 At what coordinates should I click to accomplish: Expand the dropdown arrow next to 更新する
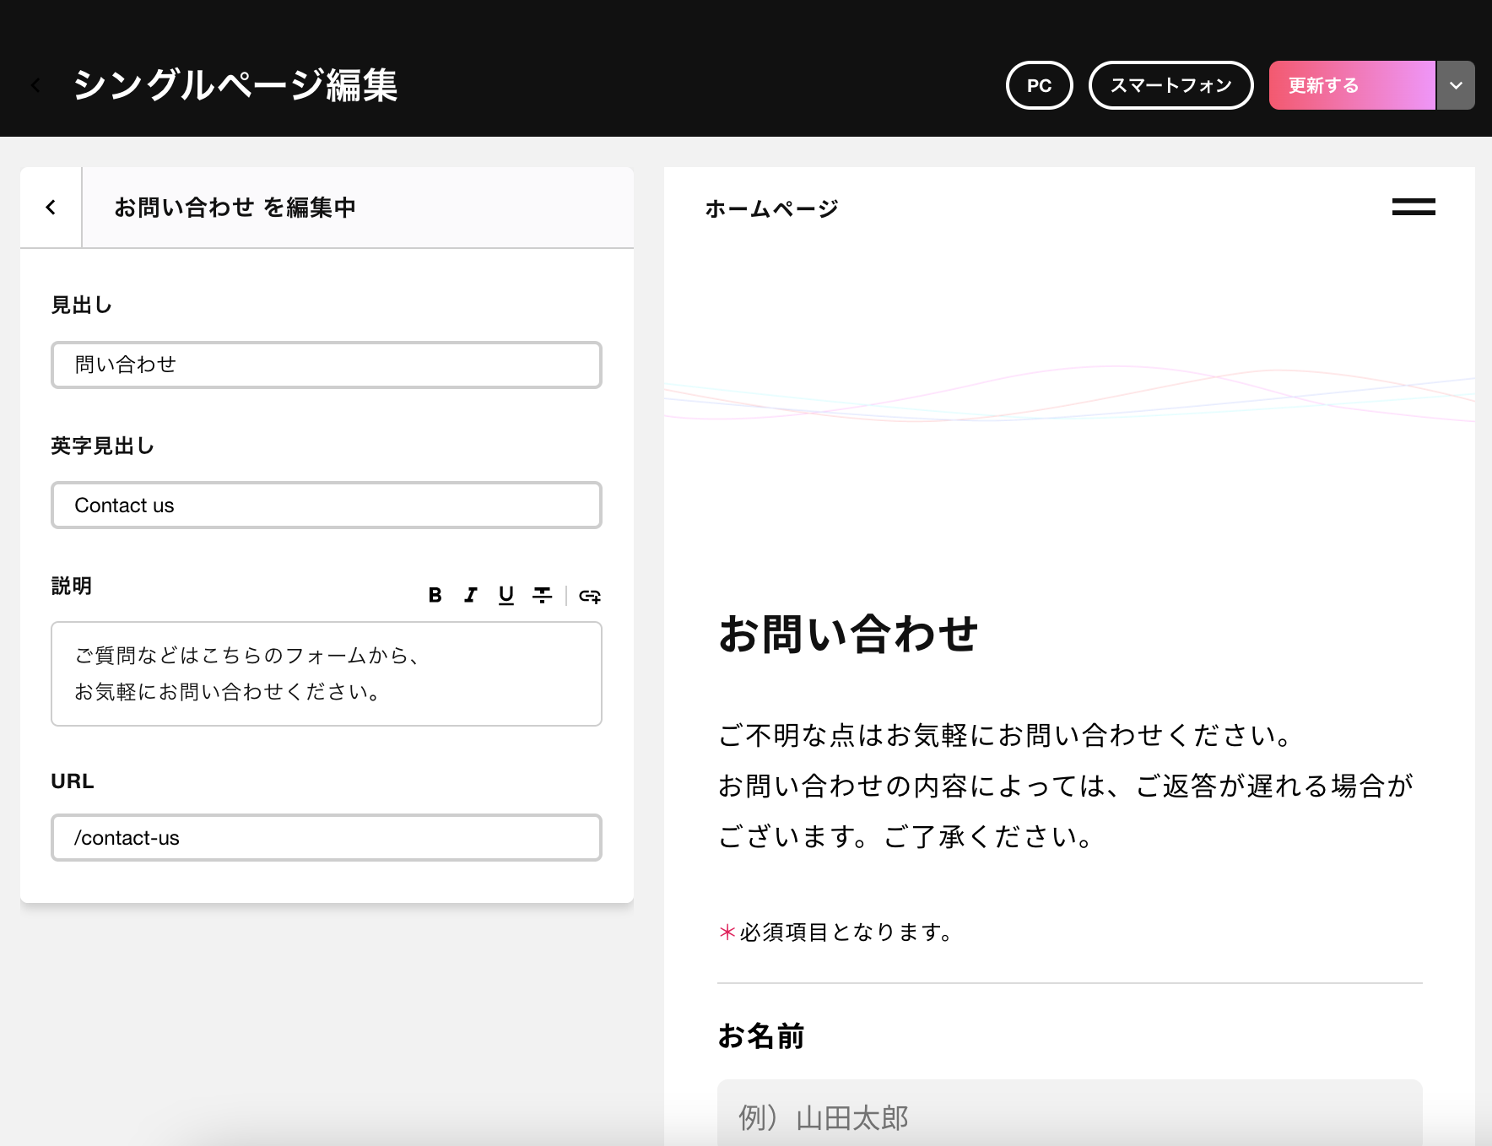(x=1456, y=85)
